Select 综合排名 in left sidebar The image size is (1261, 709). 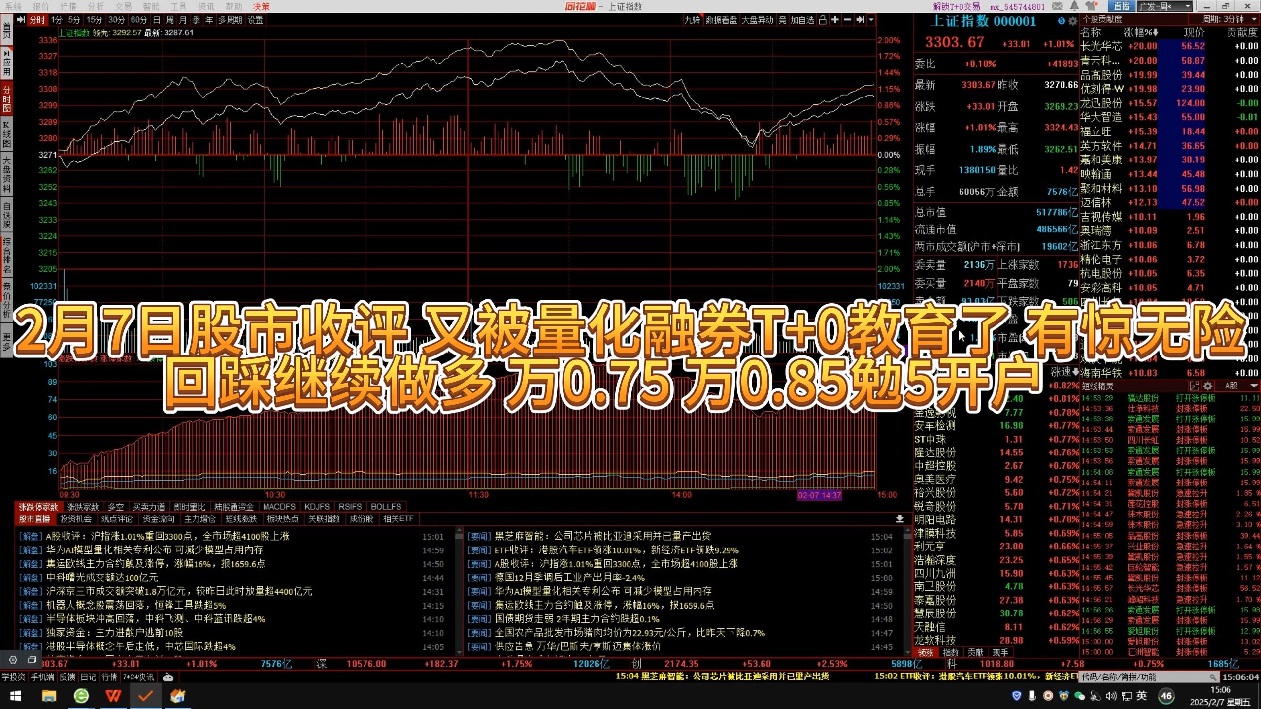pyautogui.click(x=6, y=255)
